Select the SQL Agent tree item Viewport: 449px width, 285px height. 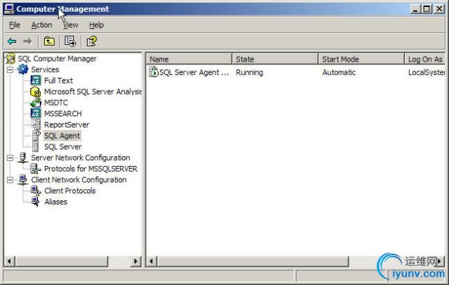[62, 136]
